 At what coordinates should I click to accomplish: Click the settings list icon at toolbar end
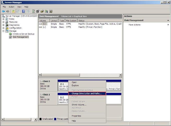coord(51,11)
